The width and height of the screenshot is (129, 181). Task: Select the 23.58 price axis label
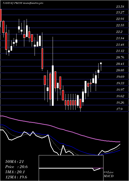(x=120, y=7)
